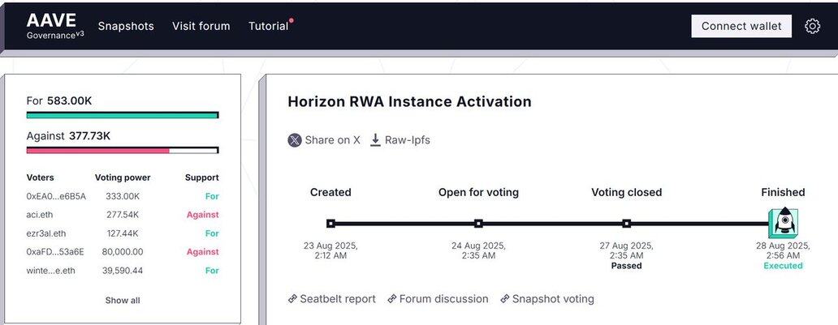Click the Raw-Ipfs download arrow icon
Viewport: 838px width, 325px height.
click(x=376, y=140)
